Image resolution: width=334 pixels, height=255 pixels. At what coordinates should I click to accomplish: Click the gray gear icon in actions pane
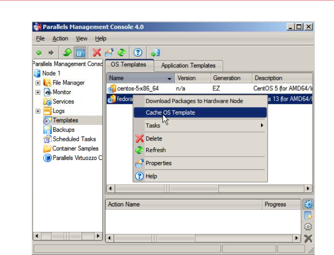(x=308, y=227)
